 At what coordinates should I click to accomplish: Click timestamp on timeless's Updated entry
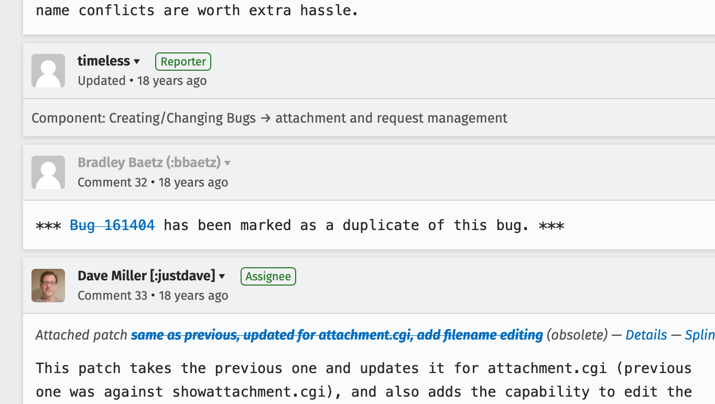pos(172,81)
